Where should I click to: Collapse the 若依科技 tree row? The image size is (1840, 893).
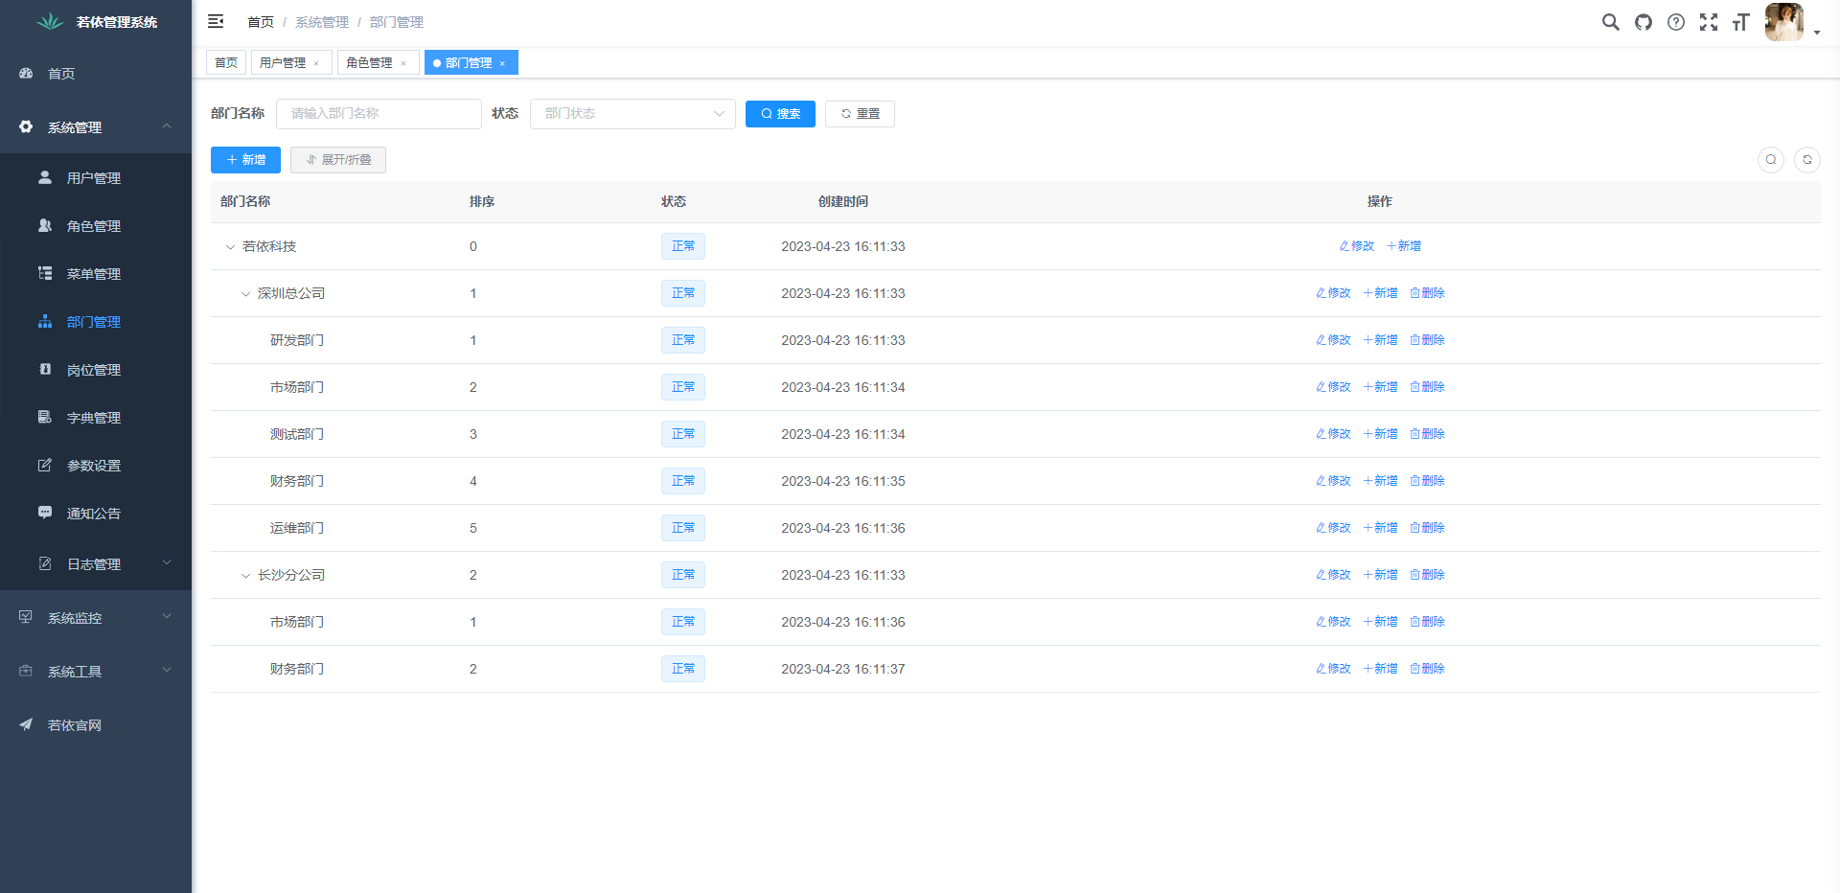230,247
